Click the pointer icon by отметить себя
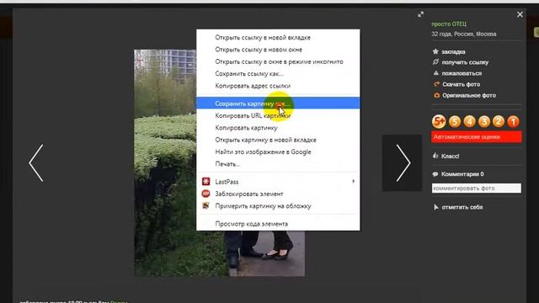Screen dimensions: 539x303 coord(436,207)
